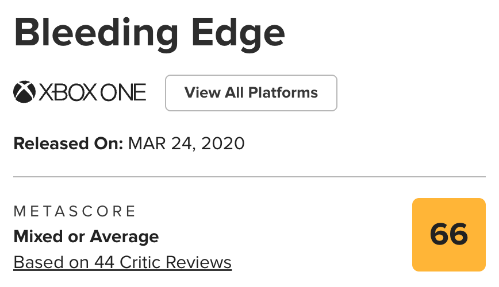
Task: Click the MAR 24, 2020 release date
Action: coord(186,143)
